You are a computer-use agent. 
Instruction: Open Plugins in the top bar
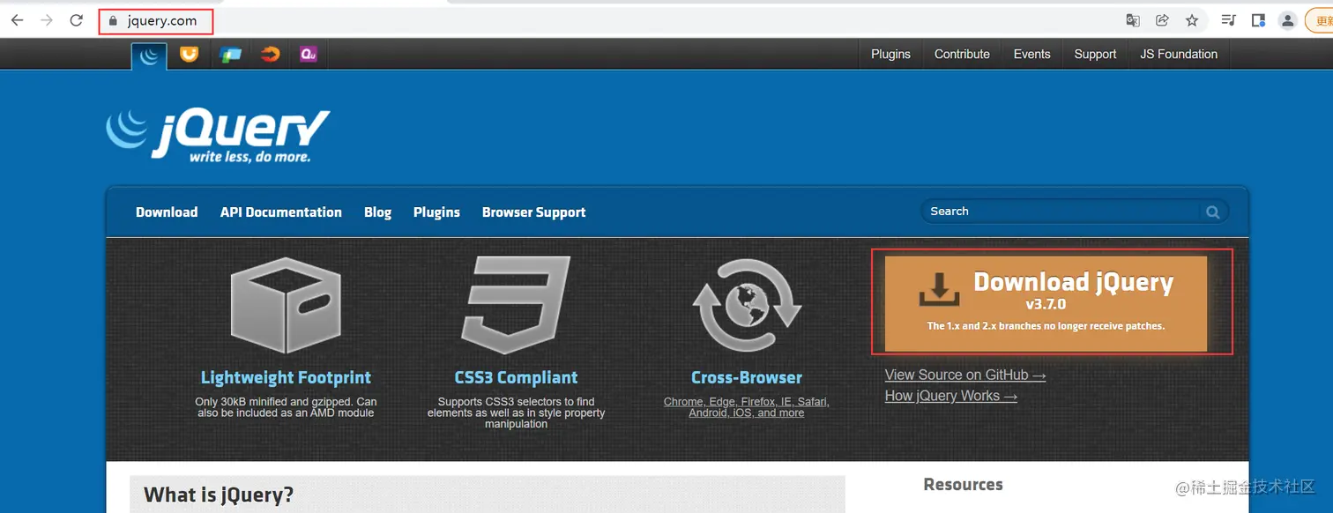coord(890,54)
